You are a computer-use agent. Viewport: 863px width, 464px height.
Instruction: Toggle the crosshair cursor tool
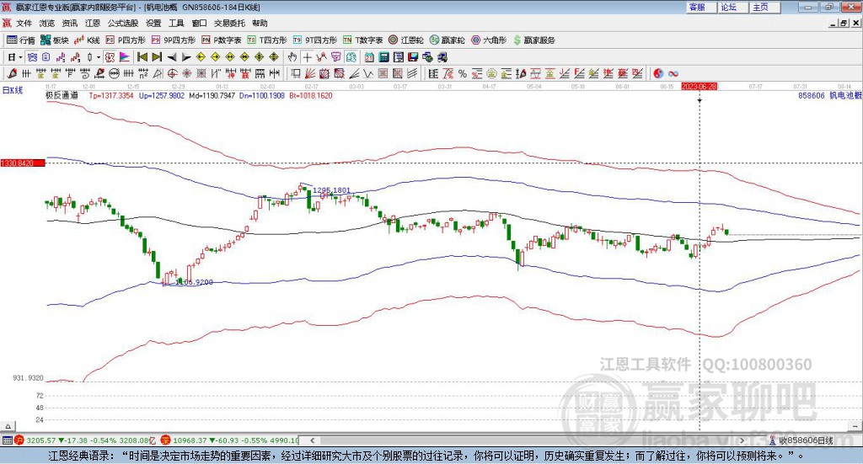coord(307,57)
